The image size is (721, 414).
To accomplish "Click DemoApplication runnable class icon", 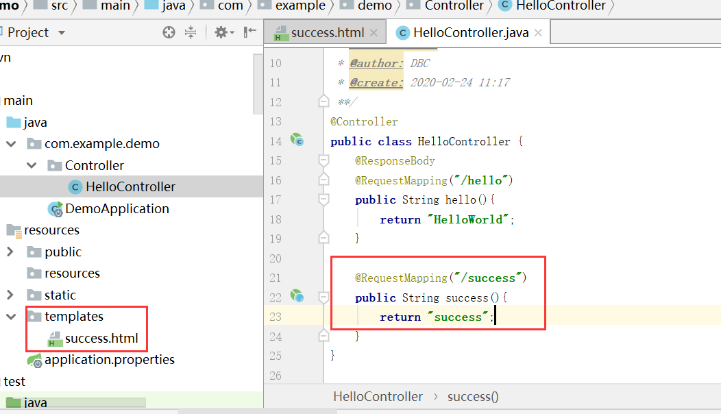I will coord(56,209).
